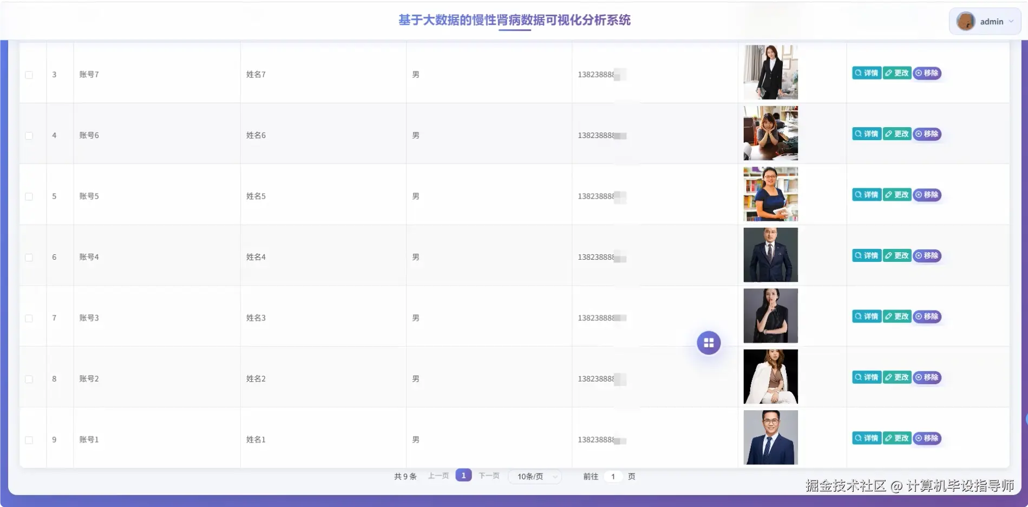Click 移除 for 账号4
The height and width of the screenshot is (507, 1028).
927,255
